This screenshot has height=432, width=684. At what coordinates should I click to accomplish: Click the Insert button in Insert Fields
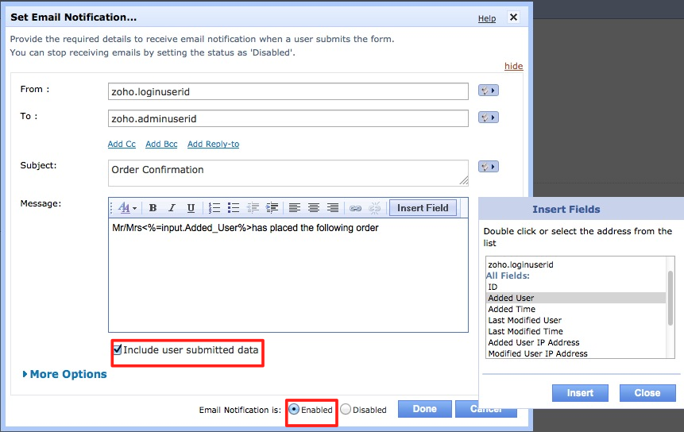tap(580, 393)
